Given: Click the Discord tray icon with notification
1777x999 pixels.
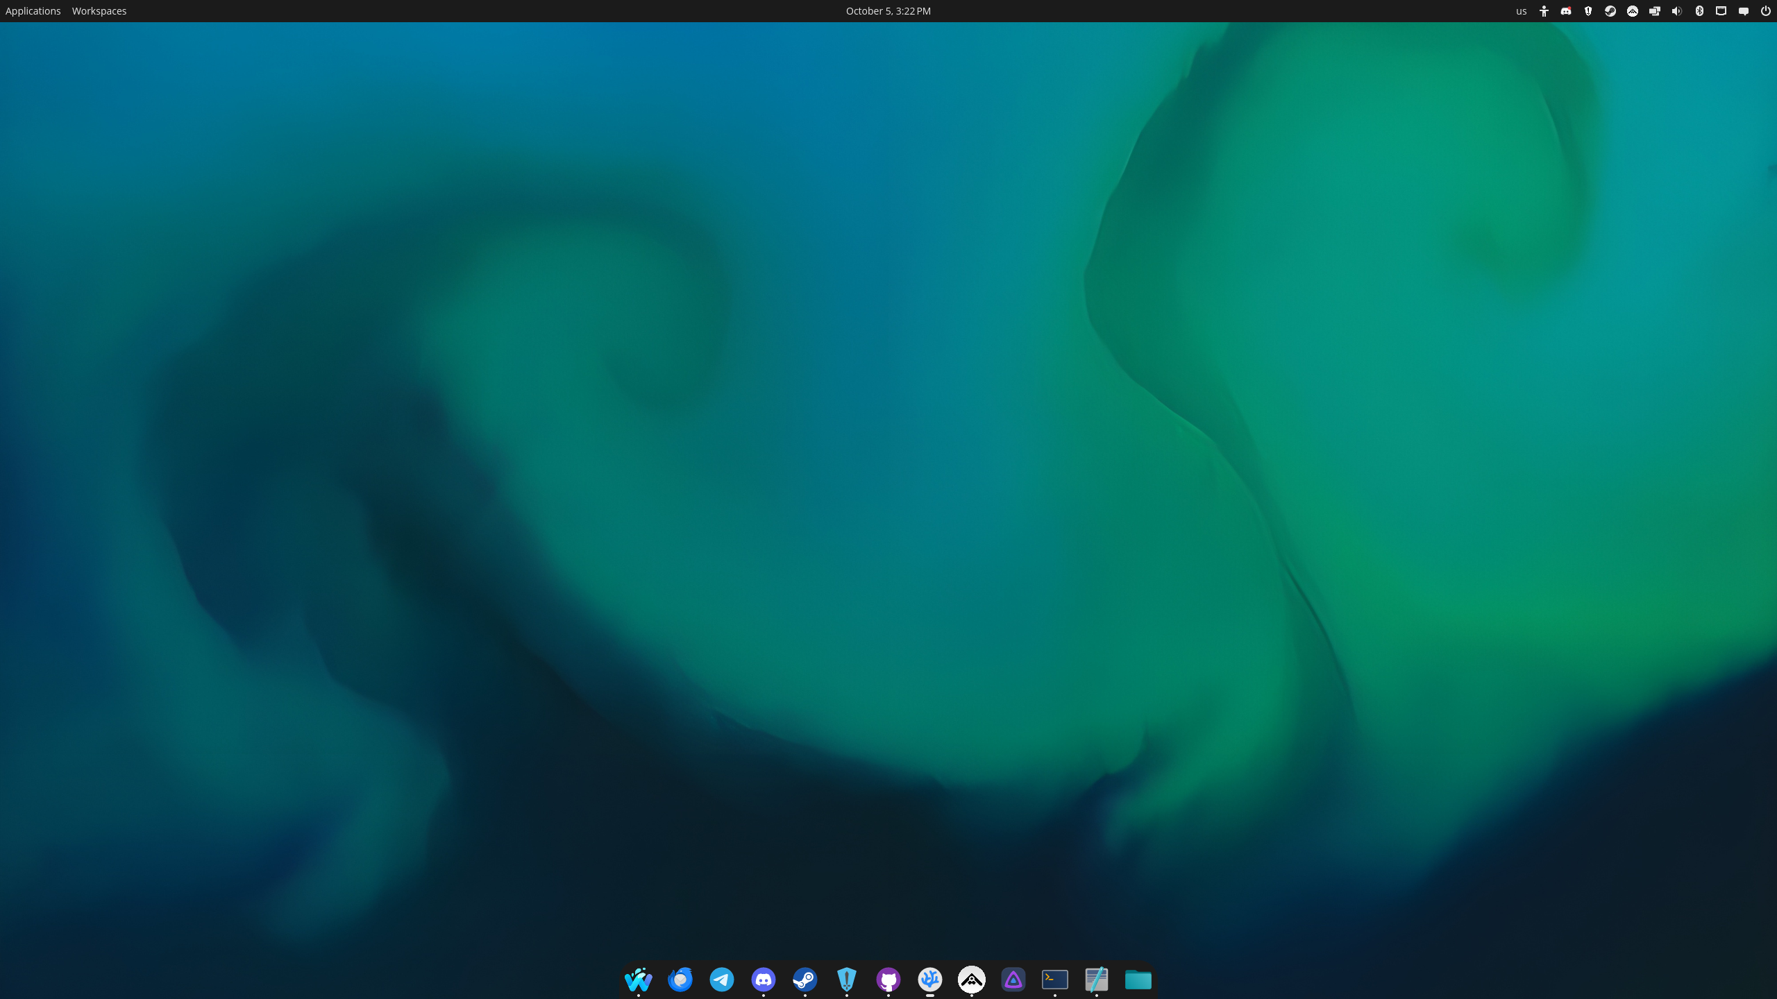Looking at the screenshot, I should tap(1566, 11).
